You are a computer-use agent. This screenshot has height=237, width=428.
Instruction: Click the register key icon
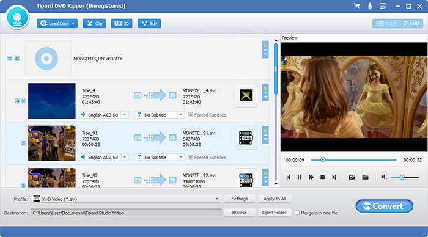coord(370,6)
